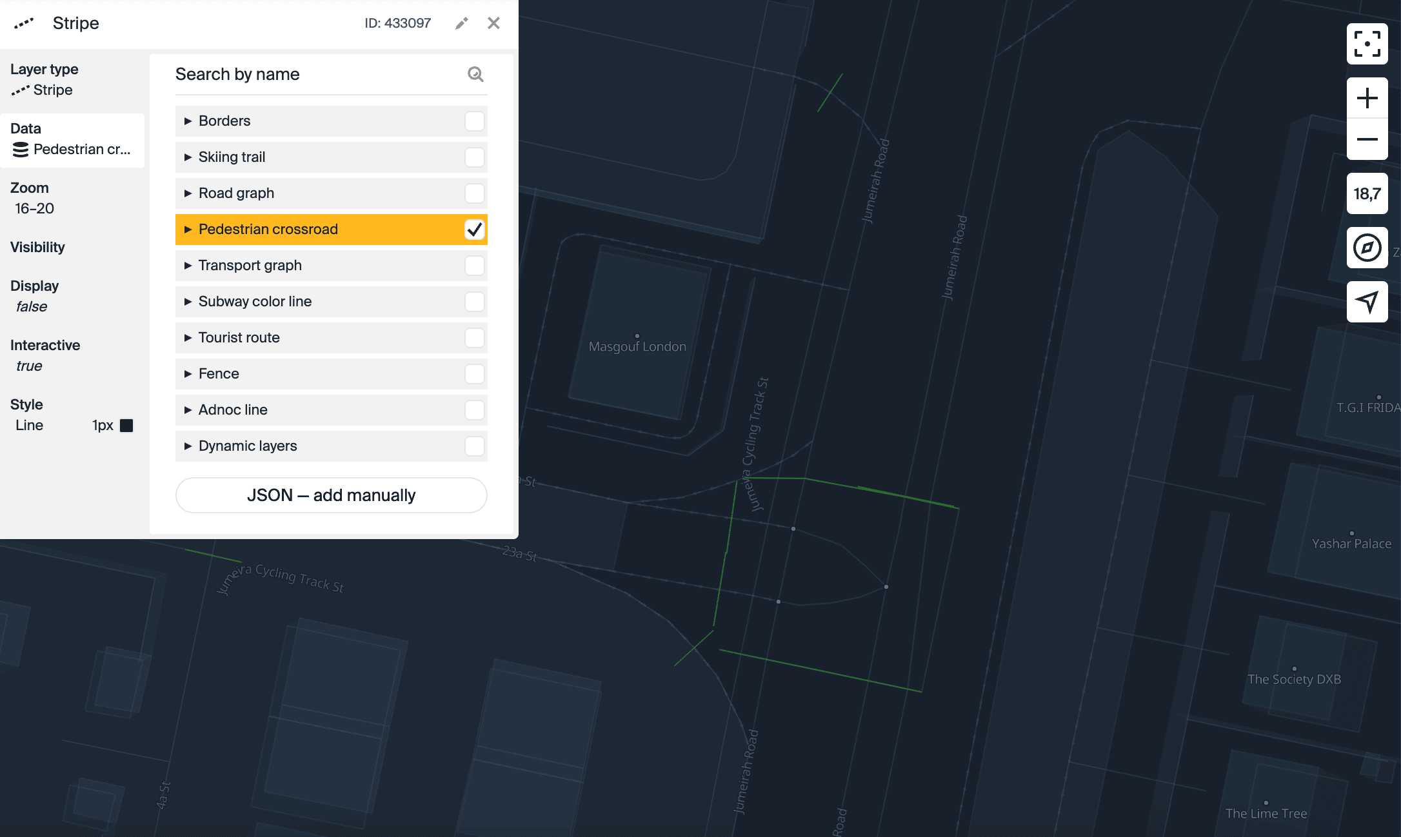This screenshot has height=837, width=1401.
Task: Click the compass orientation icon
Action: [x=1367, y=248]
